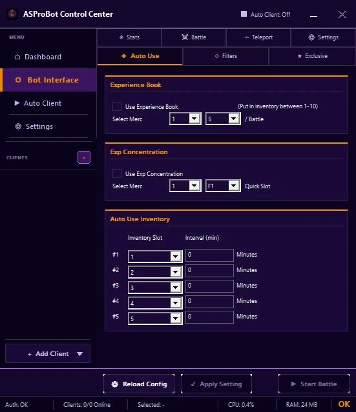The image size is (356, 412).
Task: Enable Use Exp Concentration checkbox
Action: (x=117, y=173)
